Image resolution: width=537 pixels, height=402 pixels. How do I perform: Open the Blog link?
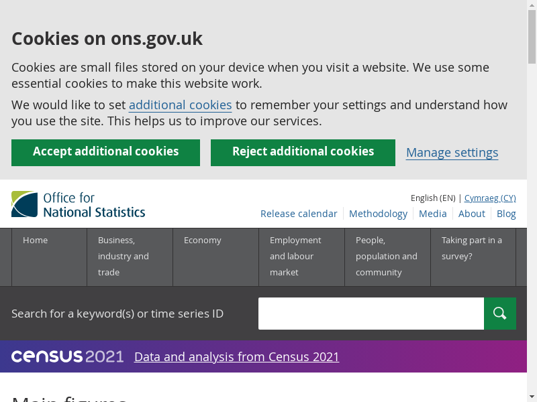point(506,214)
